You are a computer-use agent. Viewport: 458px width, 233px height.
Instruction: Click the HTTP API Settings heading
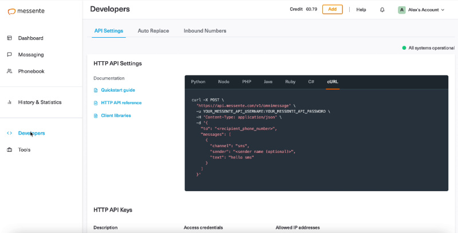click(x=118, y=64)
